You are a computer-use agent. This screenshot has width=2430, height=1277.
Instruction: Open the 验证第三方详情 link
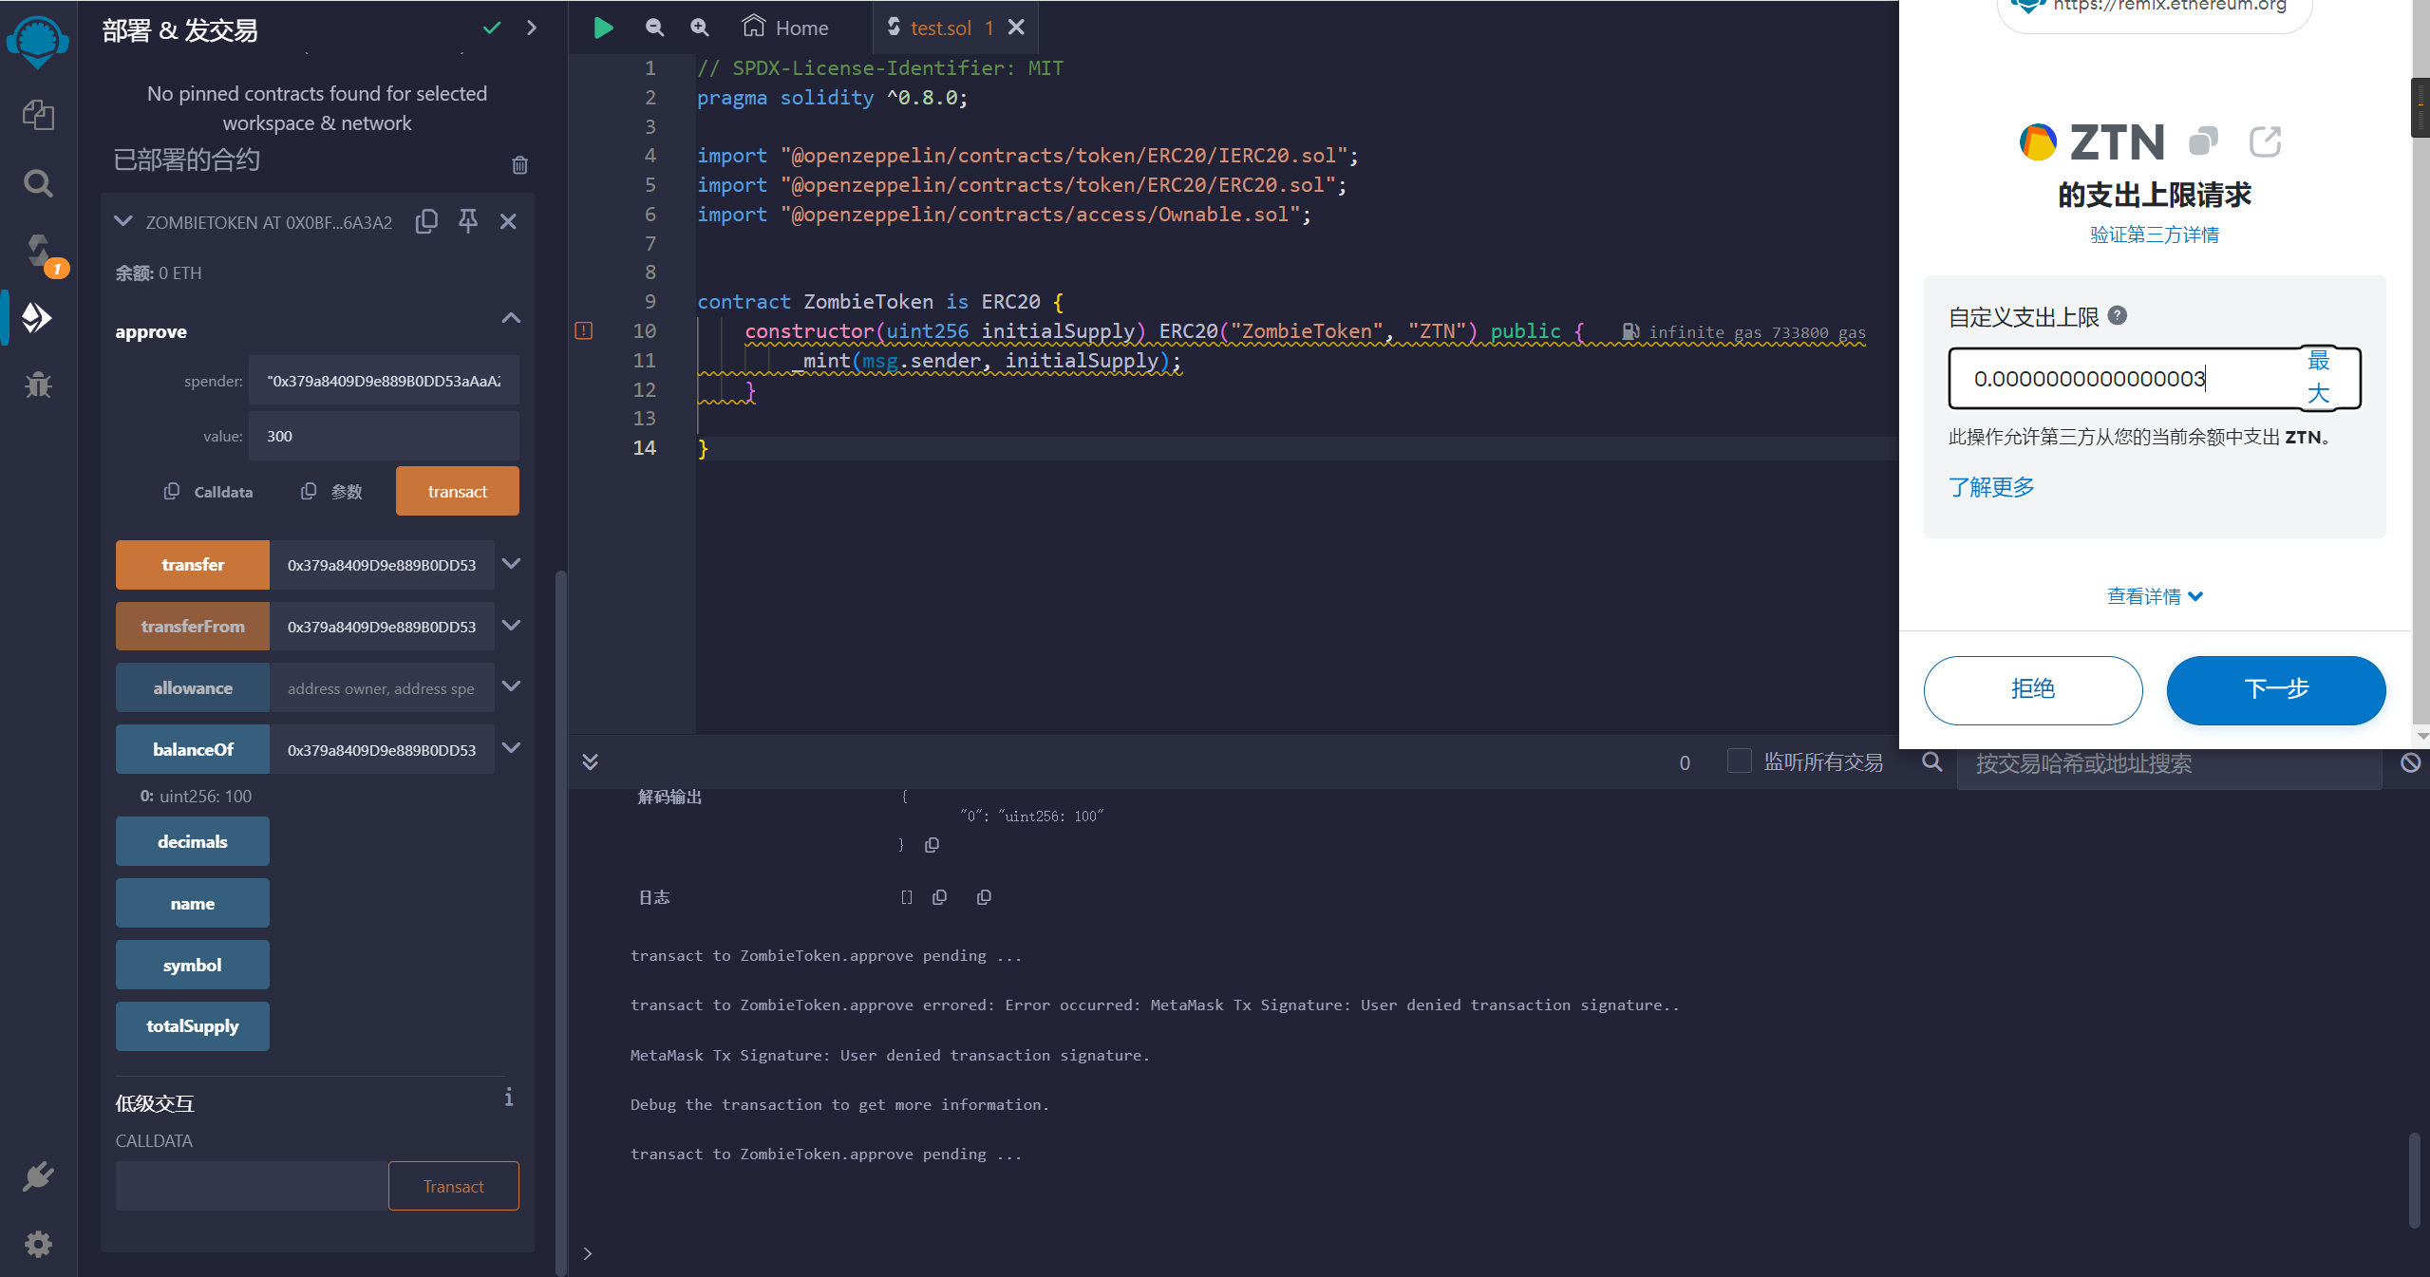tap(2155, 235)
